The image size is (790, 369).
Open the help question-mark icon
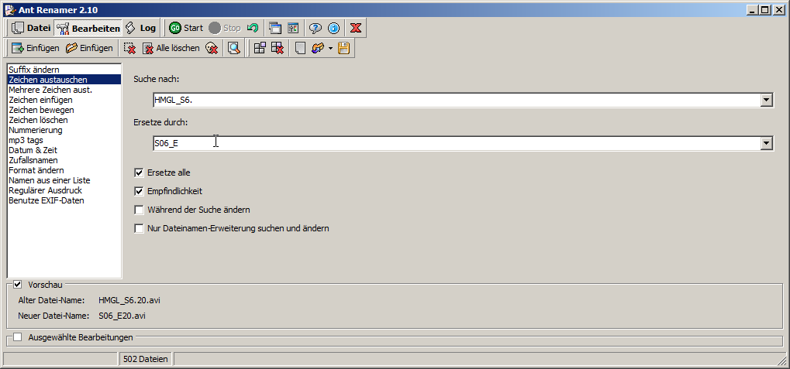click(x=316, y=28)
